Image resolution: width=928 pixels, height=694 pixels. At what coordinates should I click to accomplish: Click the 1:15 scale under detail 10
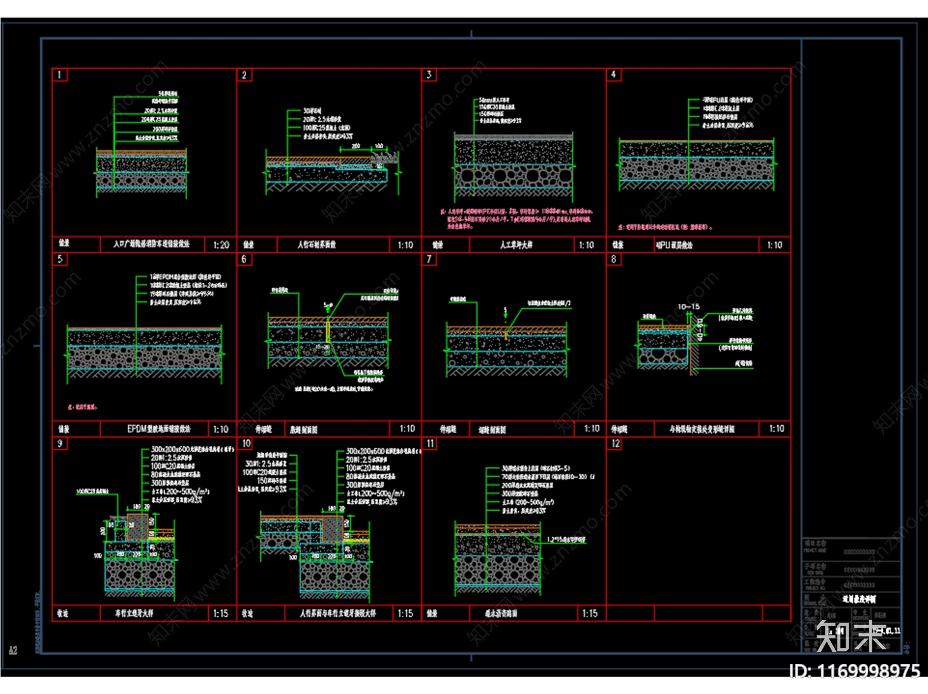click(405, 613)
